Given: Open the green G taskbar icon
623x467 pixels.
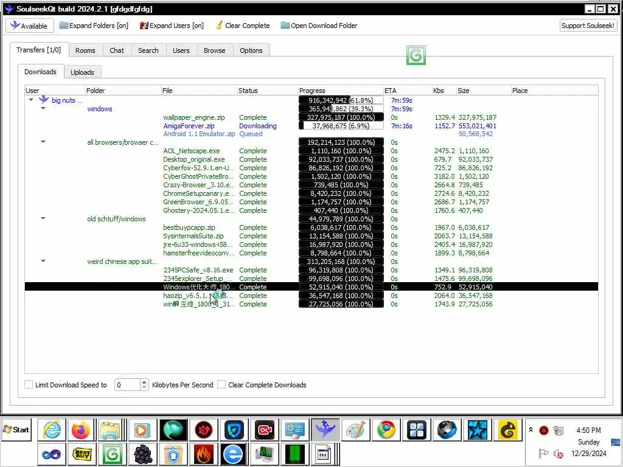Looking at the screenshot, I should (112, 454).
